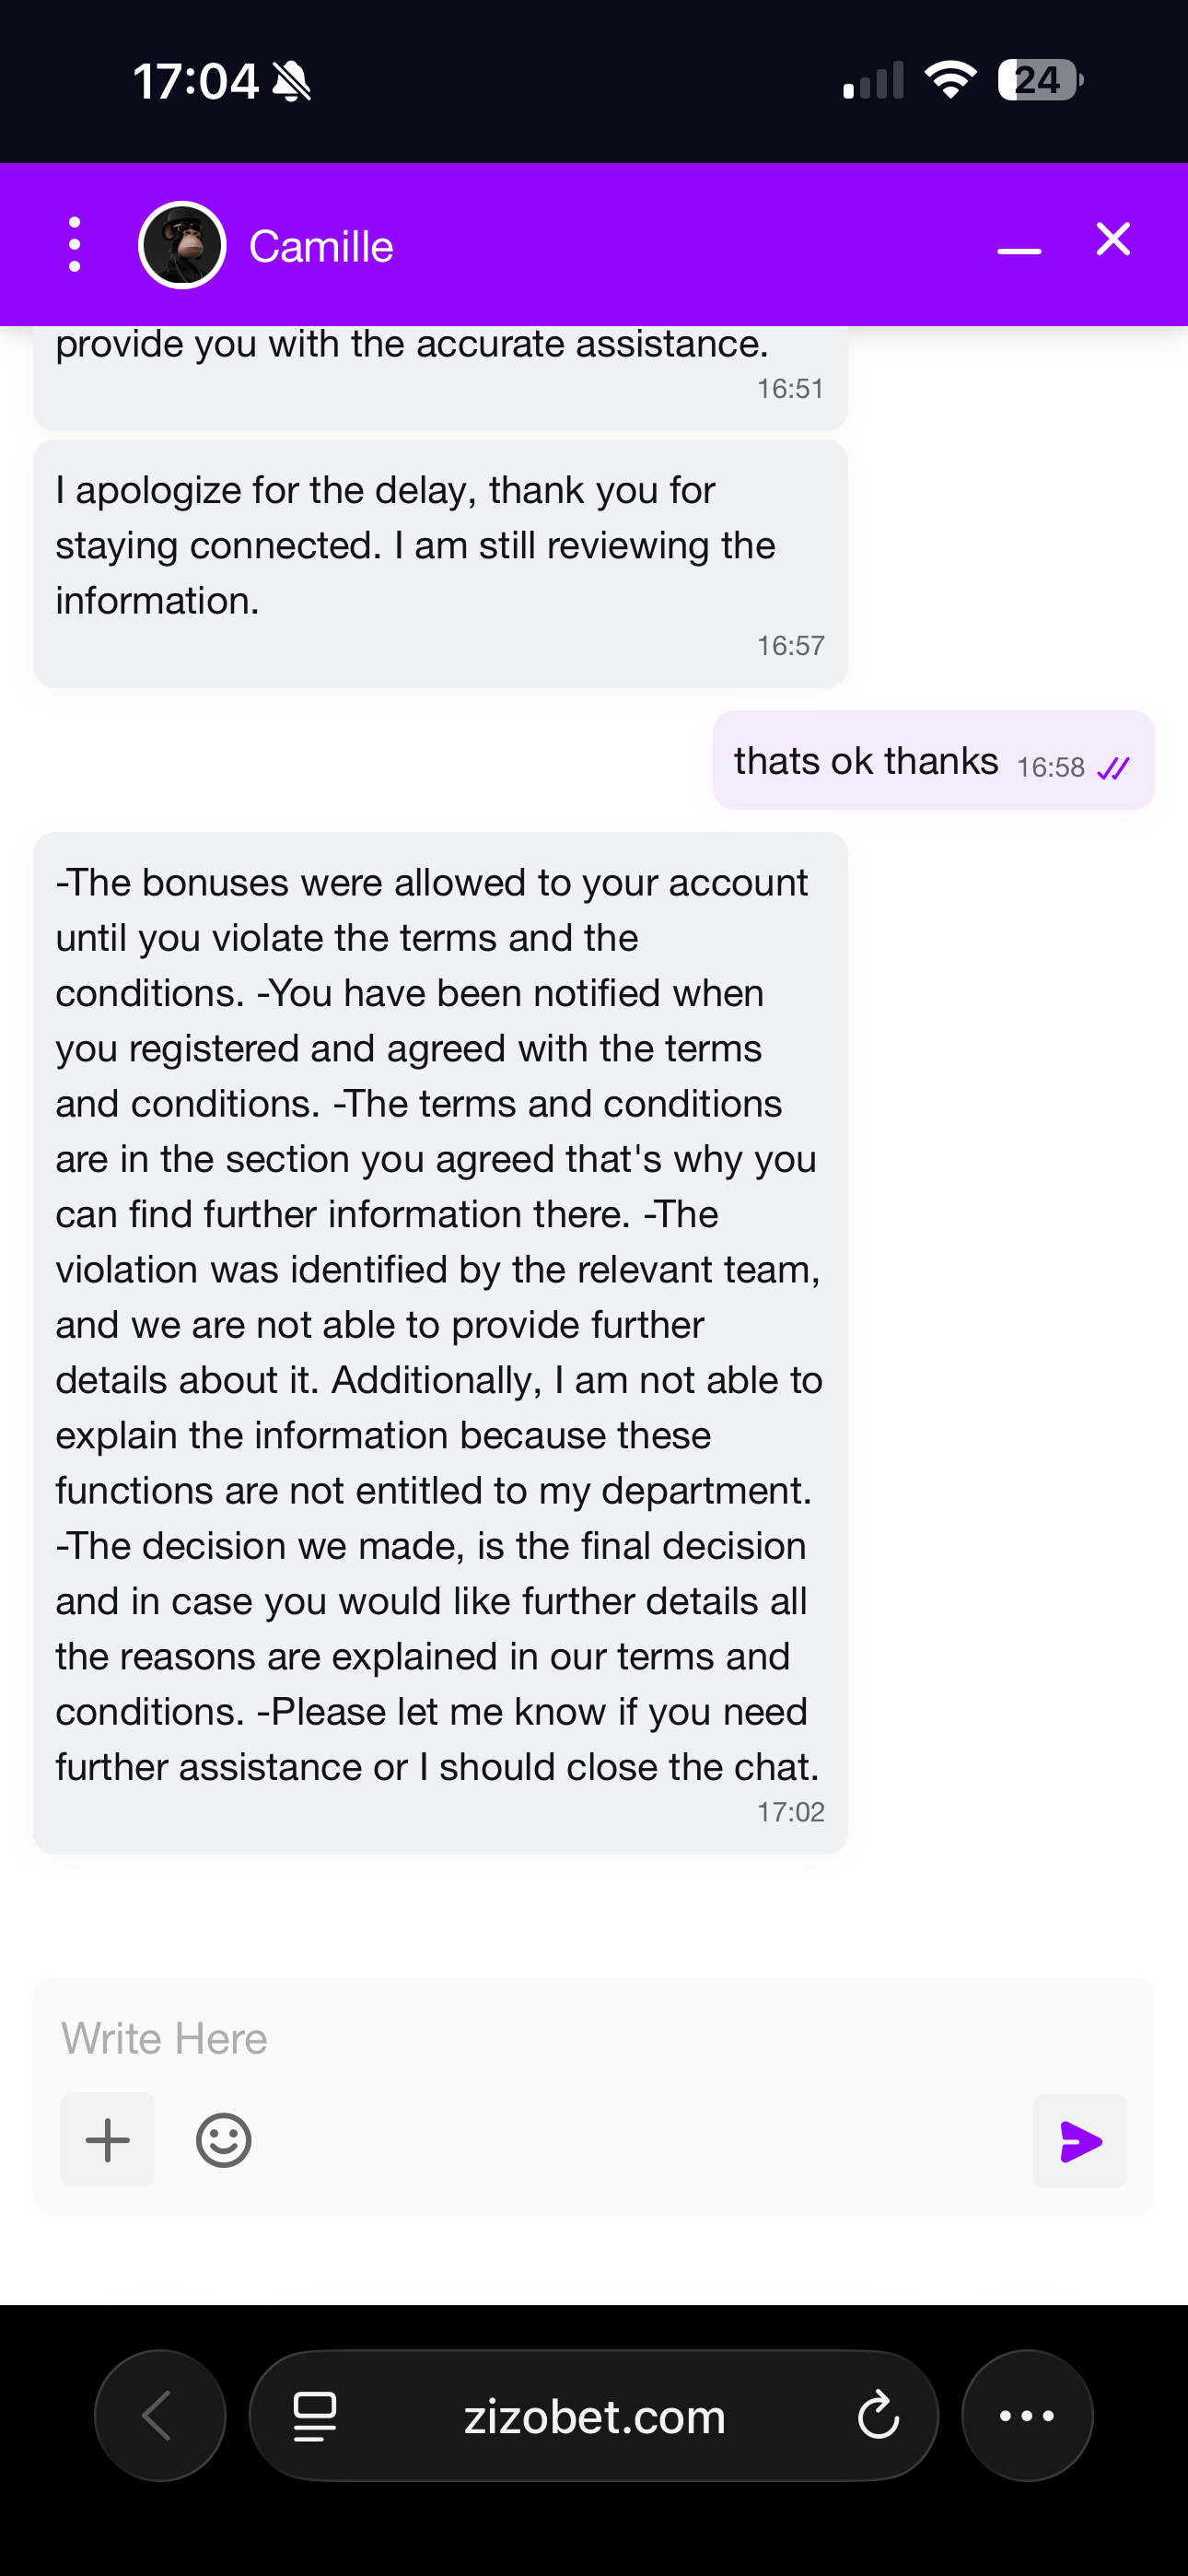Tap the 'I apologize for the delay' message
1188x2576 pixels.
click(x=440, y=564)
